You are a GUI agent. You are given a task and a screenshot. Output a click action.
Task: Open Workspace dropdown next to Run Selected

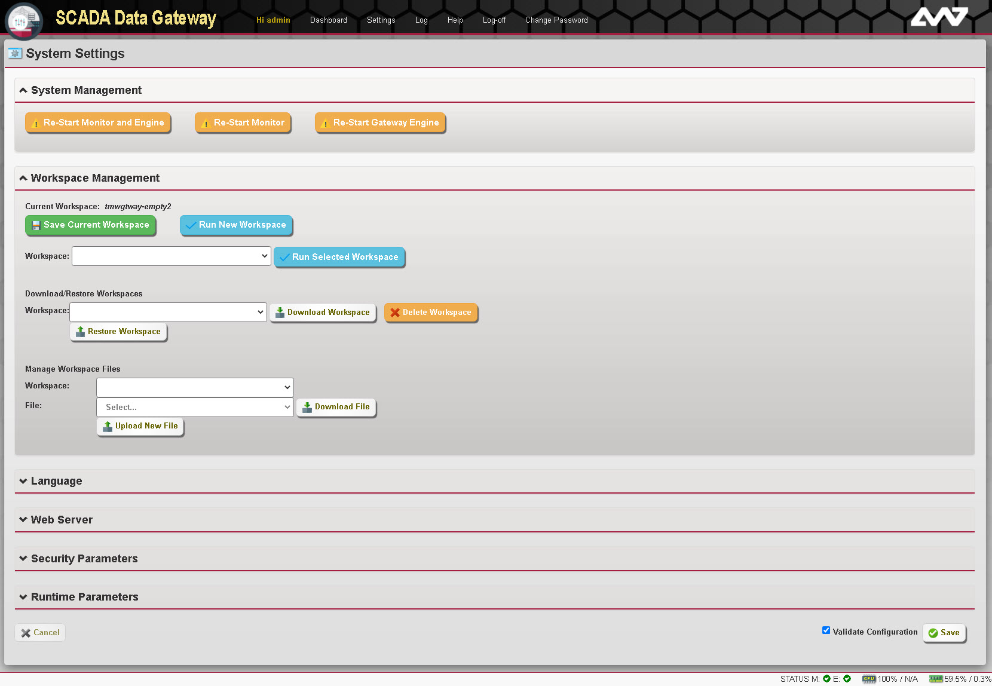pos(172,256)
